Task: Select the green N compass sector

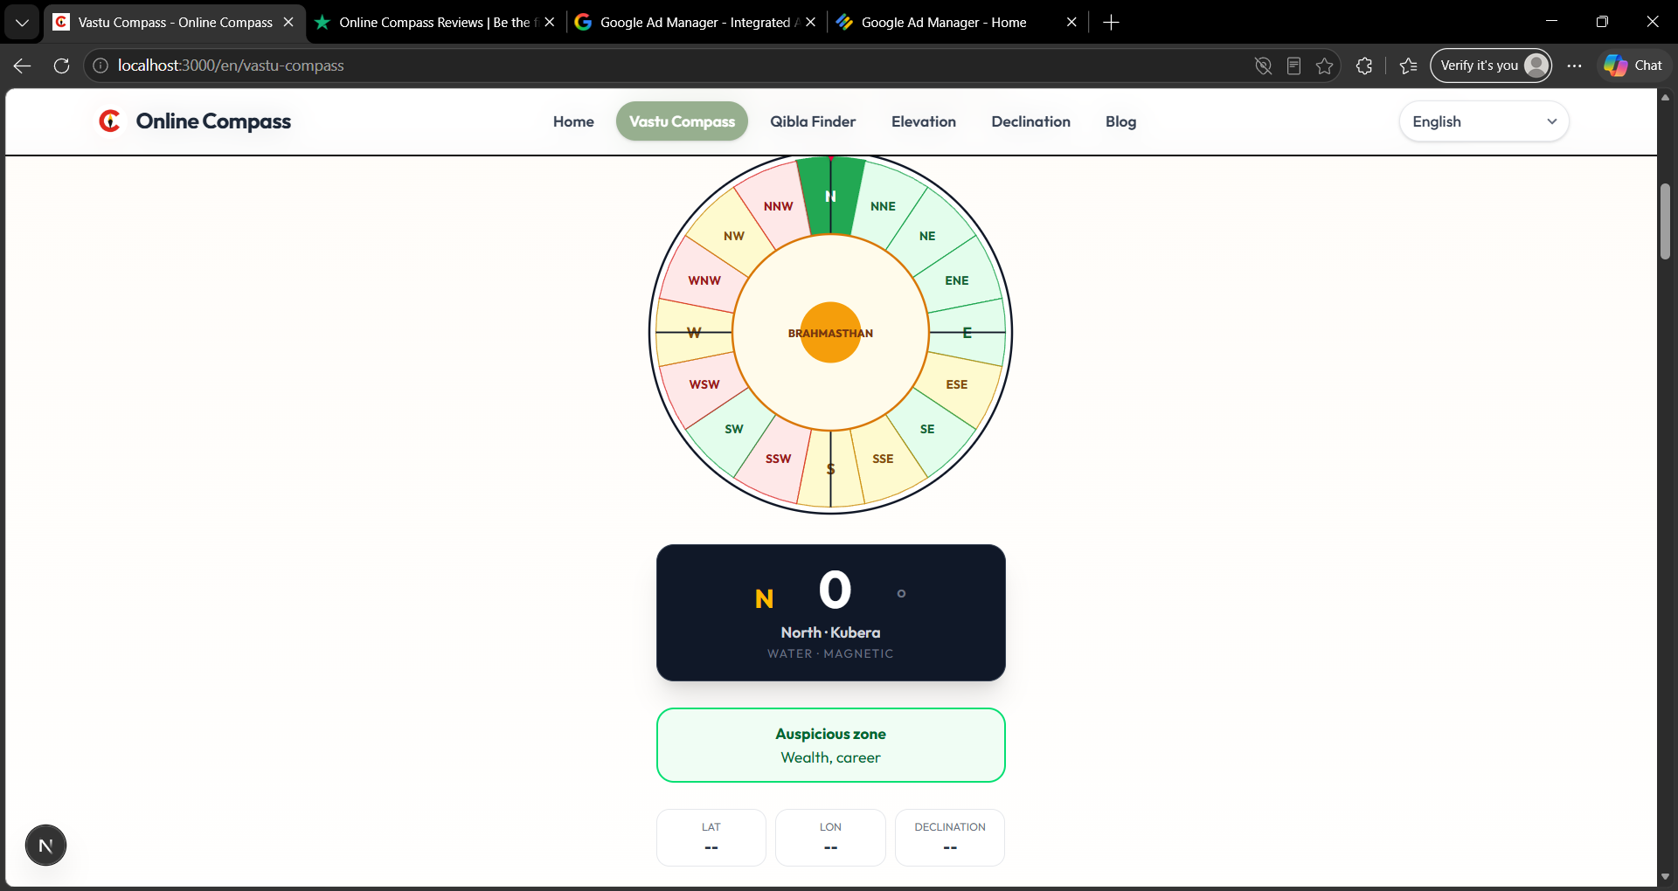Action: pyautogui.click(x=830, y=196)
